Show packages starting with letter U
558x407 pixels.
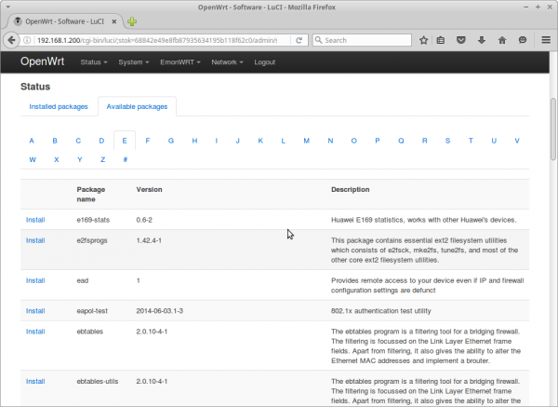[494, 141]
